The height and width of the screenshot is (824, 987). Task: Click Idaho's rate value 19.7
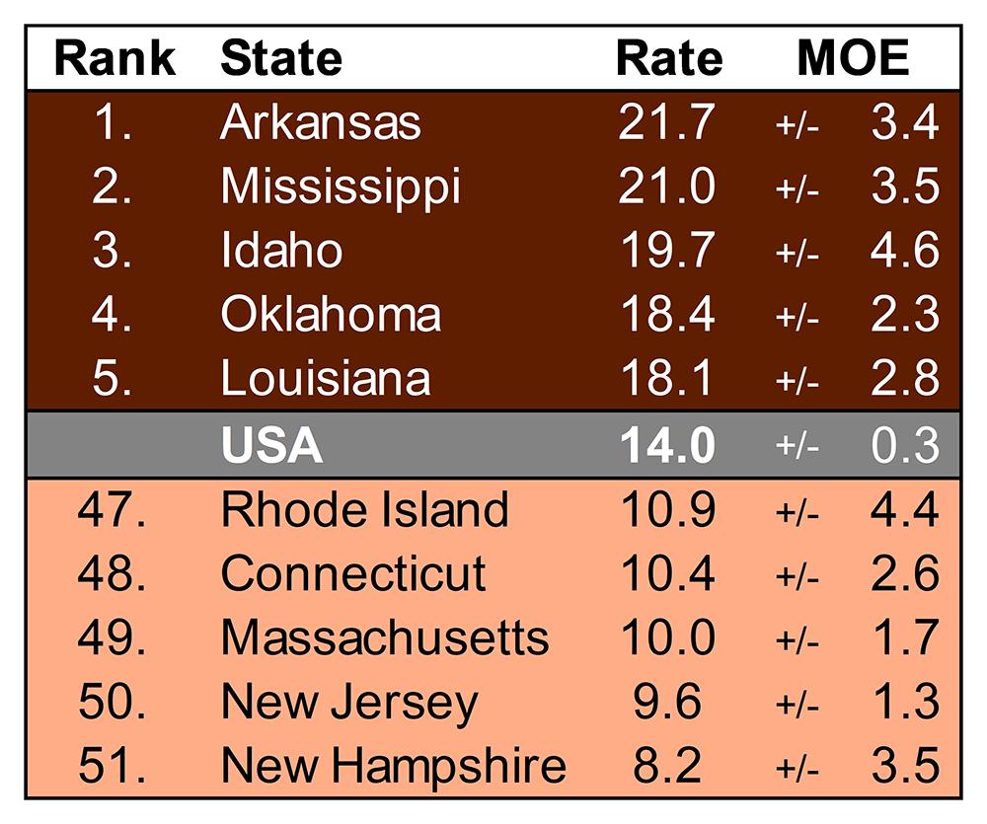pos(666,252)
